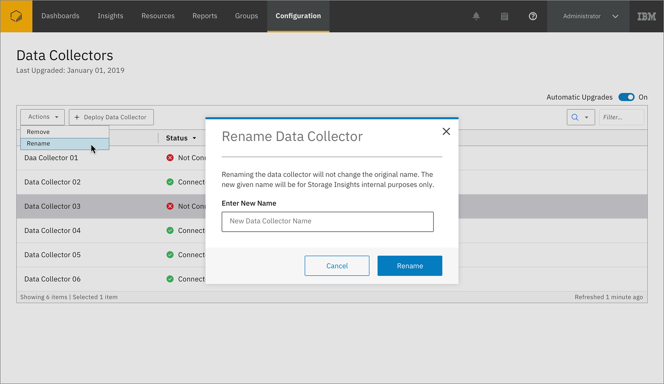Click the IBM logo
Image resolution: width=664 pixels, height=384 pixels.
coord(646,16)
